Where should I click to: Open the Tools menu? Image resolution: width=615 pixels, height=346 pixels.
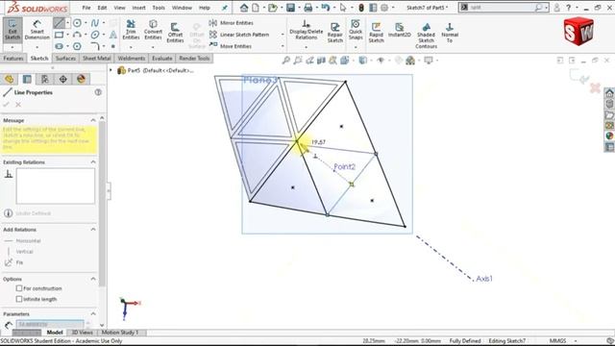159,8
